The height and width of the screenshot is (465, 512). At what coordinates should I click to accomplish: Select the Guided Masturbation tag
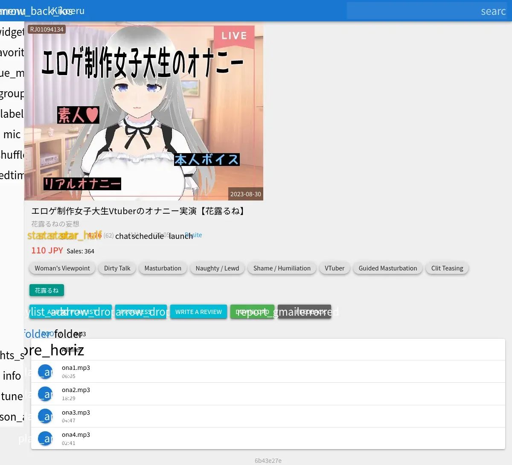(388, 268)
